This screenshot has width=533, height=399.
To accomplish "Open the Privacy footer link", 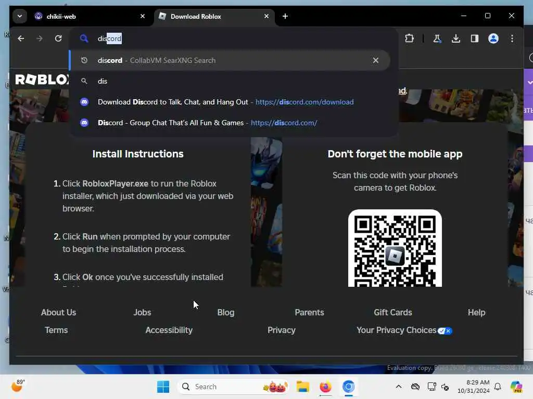I will [x=282, y=330].
